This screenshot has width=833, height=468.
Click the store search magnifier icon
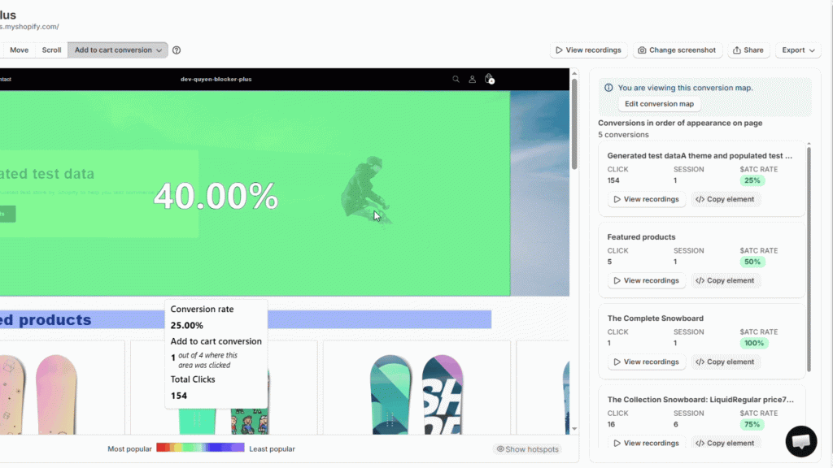pos(456,80)
